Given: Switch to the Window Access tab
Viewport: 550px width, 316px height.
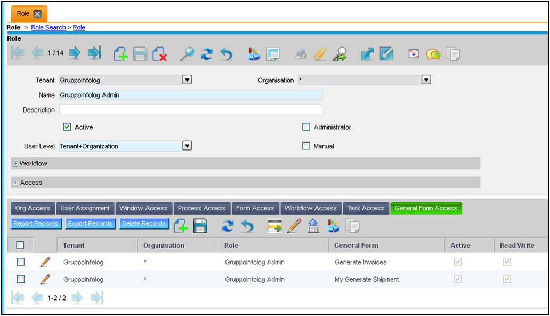Looking at the screenshot, I should 143,208.
